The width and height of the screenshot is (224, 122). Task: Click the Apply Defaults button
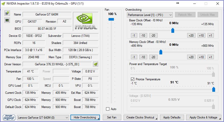[x=172, y=117]
